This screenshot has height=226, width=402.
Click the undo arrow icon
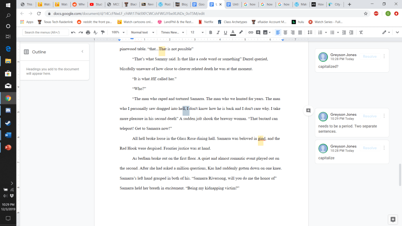tap(73, 32)
